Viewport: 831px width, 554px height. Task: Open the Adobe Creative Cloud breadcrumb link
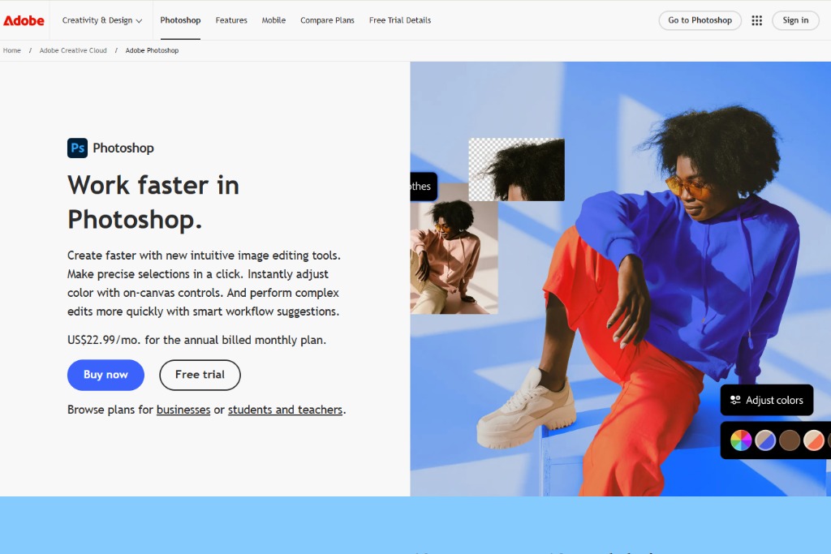(x=73, y=50)
